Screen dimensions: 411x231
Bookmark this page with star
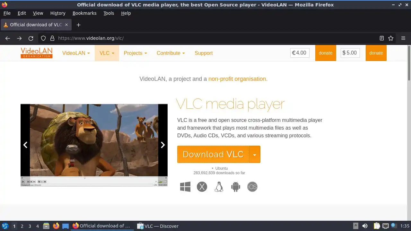pyautogui.click(x=391, y=38)
